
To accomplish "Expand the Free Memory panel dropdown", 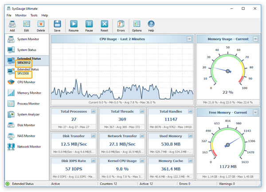I will coord(255,112).
